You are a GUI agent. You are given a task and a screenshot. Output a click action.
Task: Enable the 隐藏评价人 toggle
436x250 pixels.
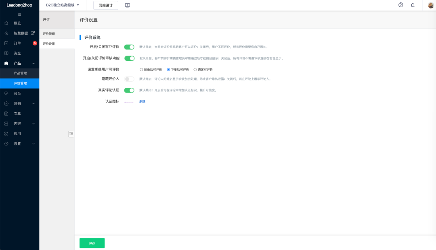pos(129,79)
